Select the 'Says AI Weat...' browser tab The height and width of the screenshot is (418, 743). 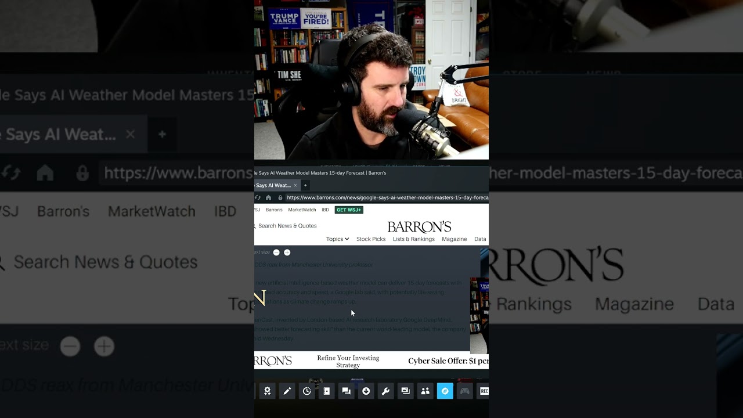(x=277, y=185)
